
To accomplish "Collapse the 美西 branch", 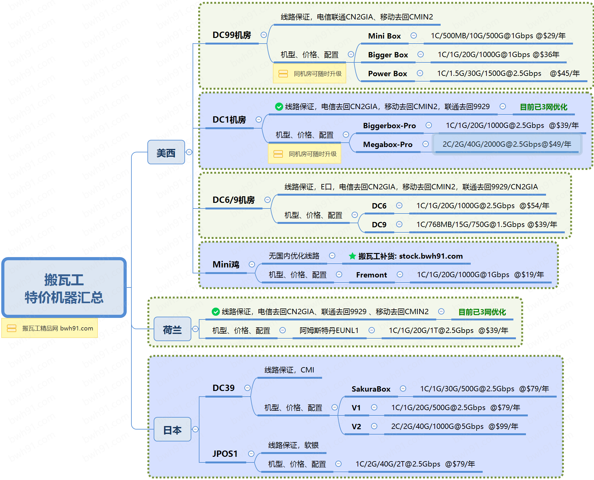I will pos(189,152).
